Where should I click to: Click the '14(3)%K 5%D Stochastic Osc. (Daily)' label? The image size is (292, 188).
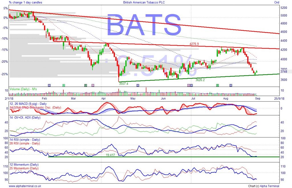[x=35, y=107]
